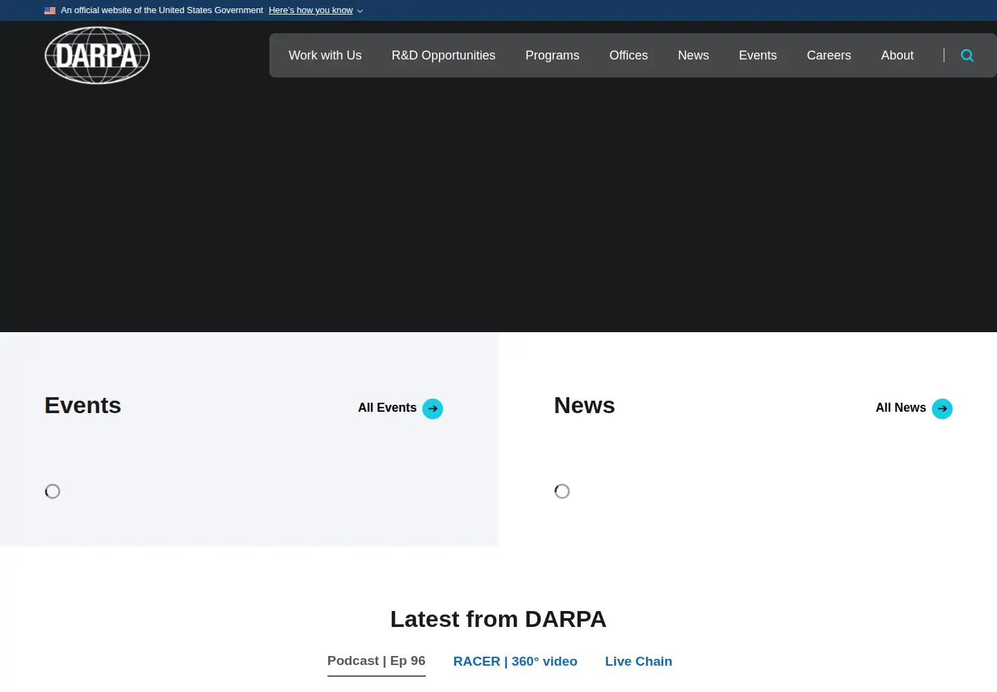Click official US Government website text
This screenshot has width=997, height=692.
click(x=162, y=10)
